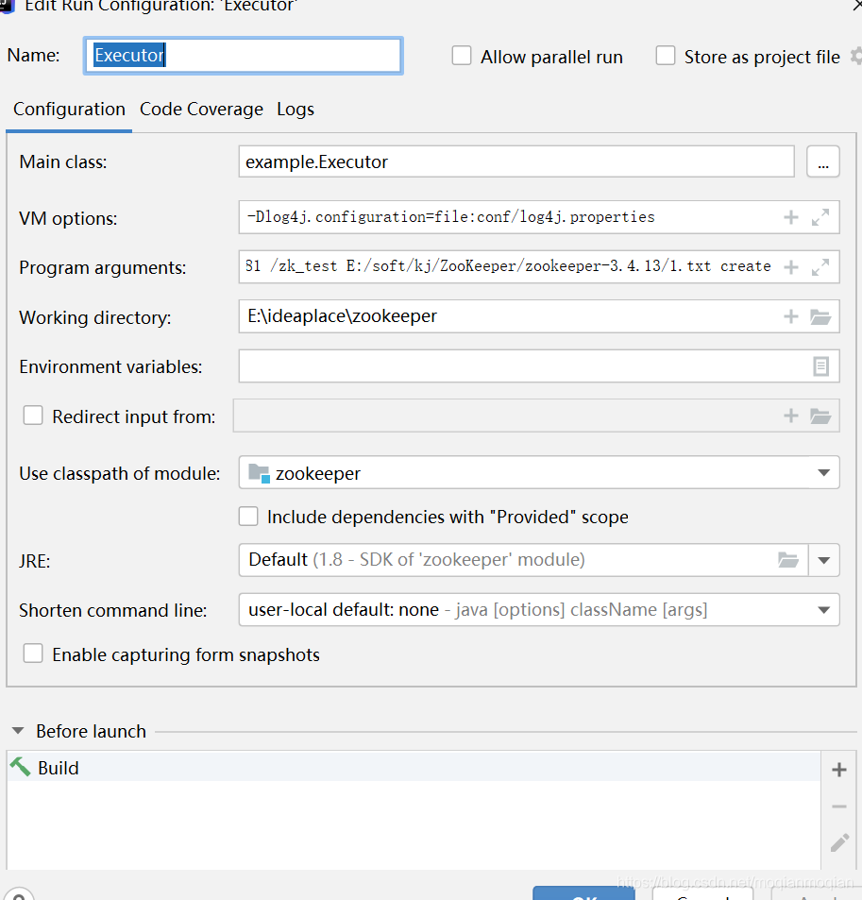Enable capturing form snapshots checkbox

click(x=33, y=654)
